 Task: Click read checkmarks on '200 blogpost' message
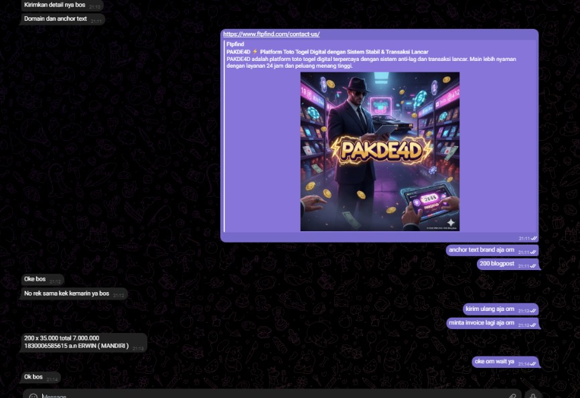533,266
